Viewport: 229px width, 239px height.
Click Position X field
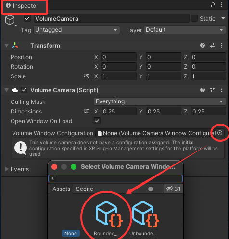pos(119,57)
